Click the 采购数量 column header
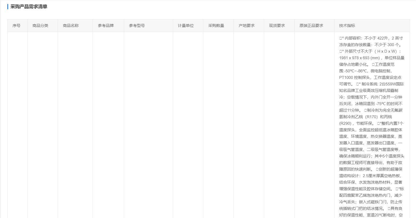 pos(216,25)
